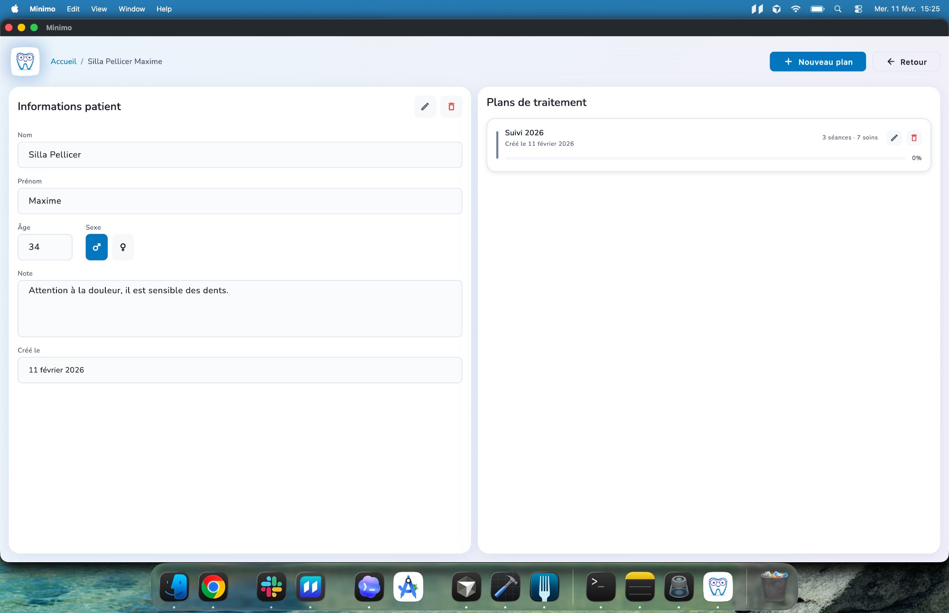Image resolution: width=949 pixels, height=613 pixels.
Task: Click the patient info edit pencil icon
Action: click(x=425, y=107)
